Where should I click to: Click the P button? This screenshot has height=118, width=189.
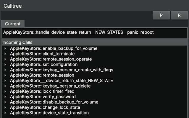(161, 15)
